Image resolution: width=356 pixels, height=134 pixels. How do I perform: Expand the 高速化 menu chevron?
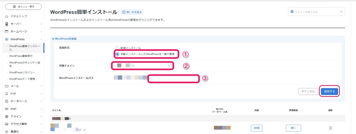pyautogui.click(x=41, y=132)
